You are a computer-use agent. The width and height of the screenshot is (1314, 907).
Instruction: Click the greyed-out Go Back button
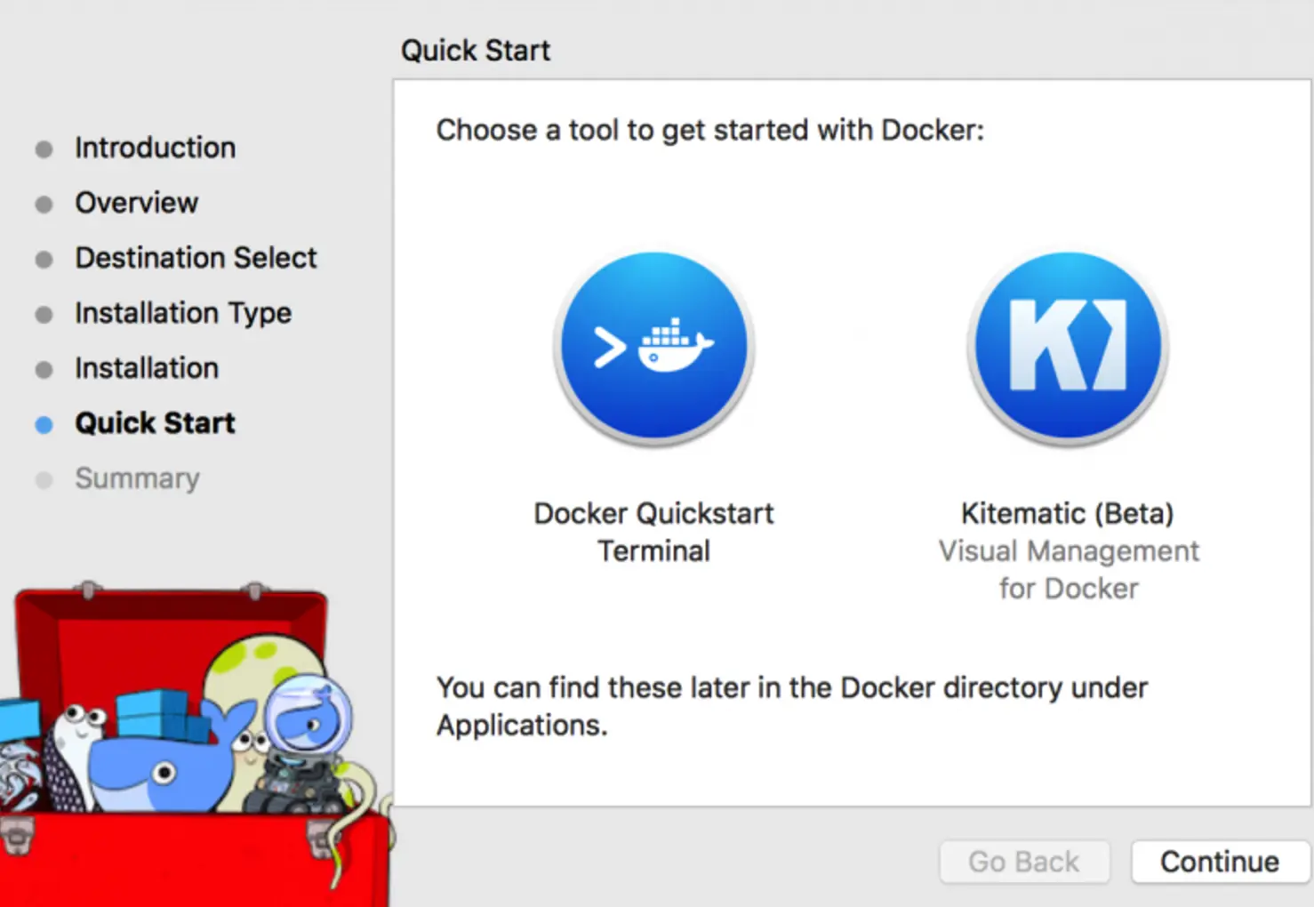pos(1024,862)
